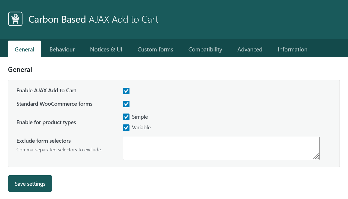The width and height of the screenshot is (348, 199).
Task: Toggle Enable AJAX Add to Cart checkbox
Action: coord(126,91)
